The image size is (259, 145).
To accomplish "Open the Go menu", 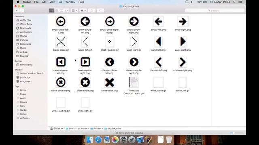I will [60, 2].
